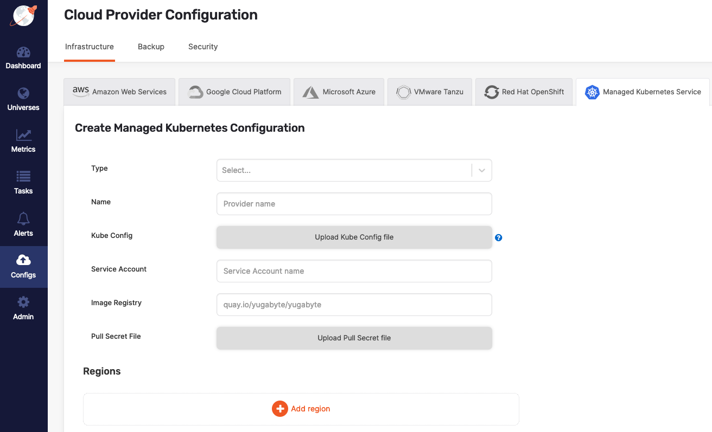Choose the Red Hat OpenShift provider
Viewport: 712px width, 432px height.
point(524,92)
